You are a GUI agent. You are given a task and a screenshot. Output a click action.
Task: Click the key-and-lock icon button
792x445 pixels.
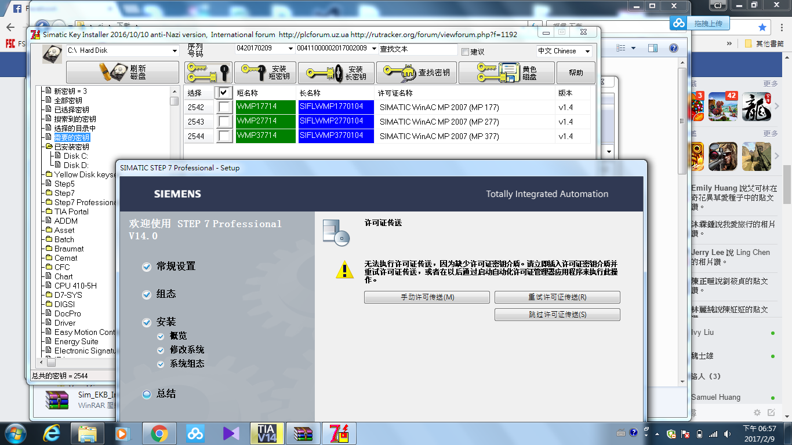pyautogui.click(x=208, y=72)
